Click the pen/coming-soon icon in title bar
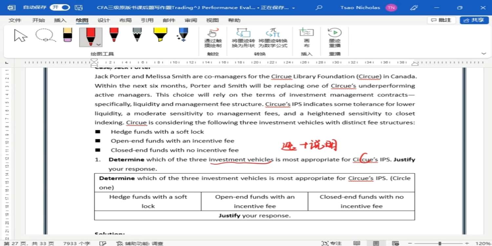492x246 pixels. [414, 7]
